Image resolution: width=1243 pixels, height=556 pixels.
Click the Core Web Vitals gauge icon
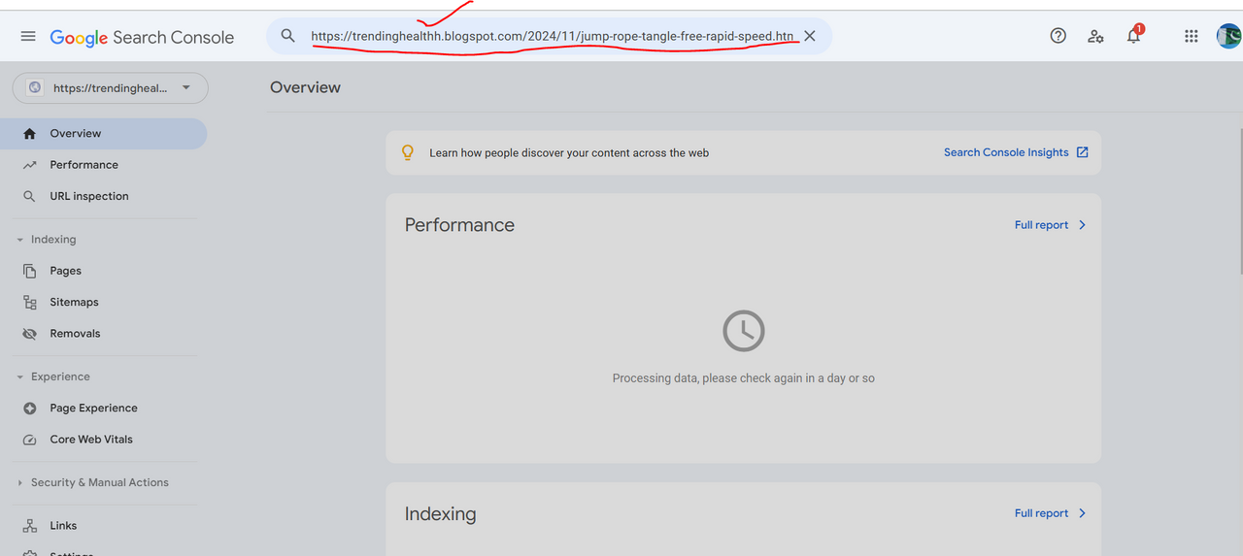29,440
